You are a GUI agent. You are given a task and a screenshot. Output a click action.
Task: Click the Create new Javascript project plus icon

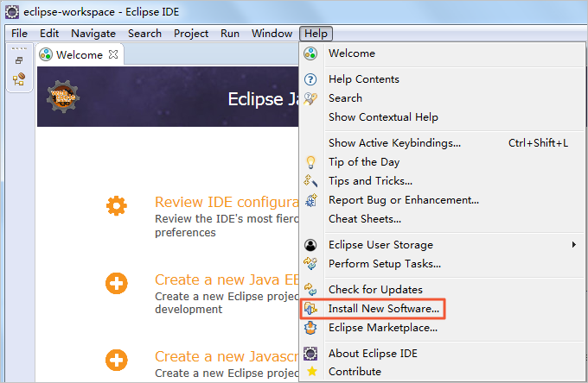point(116,359)
